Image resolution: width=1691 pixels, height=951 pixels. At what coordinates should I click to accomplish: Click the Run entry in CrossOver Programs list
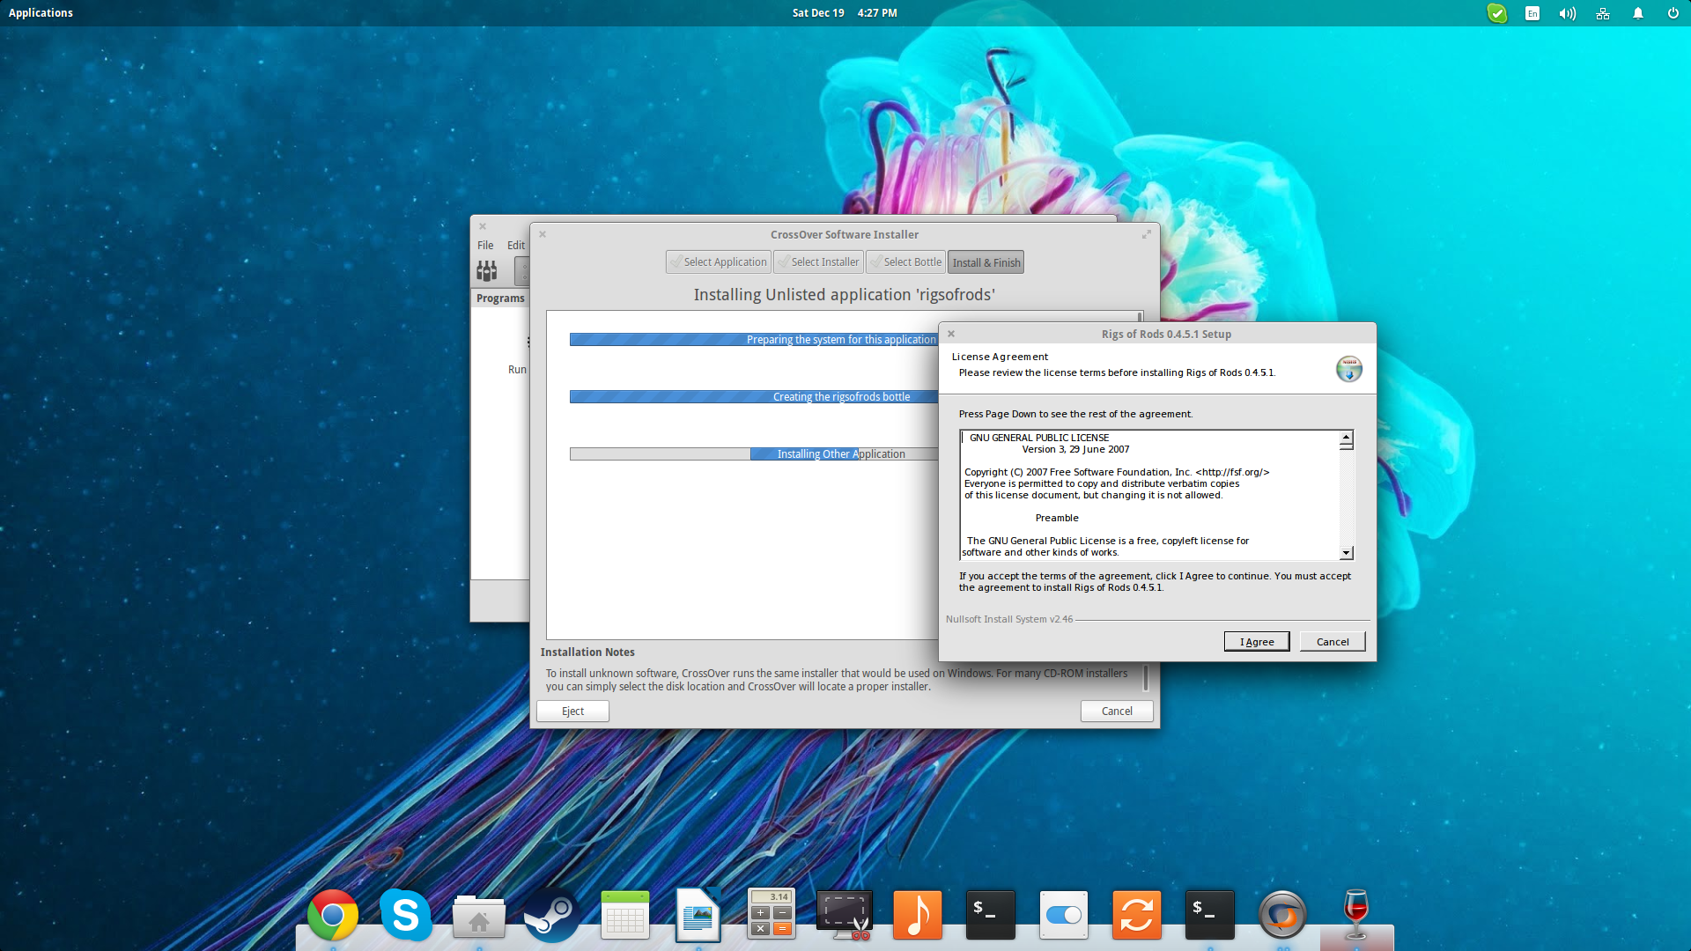pyautogui.click(x=517, y=370)
